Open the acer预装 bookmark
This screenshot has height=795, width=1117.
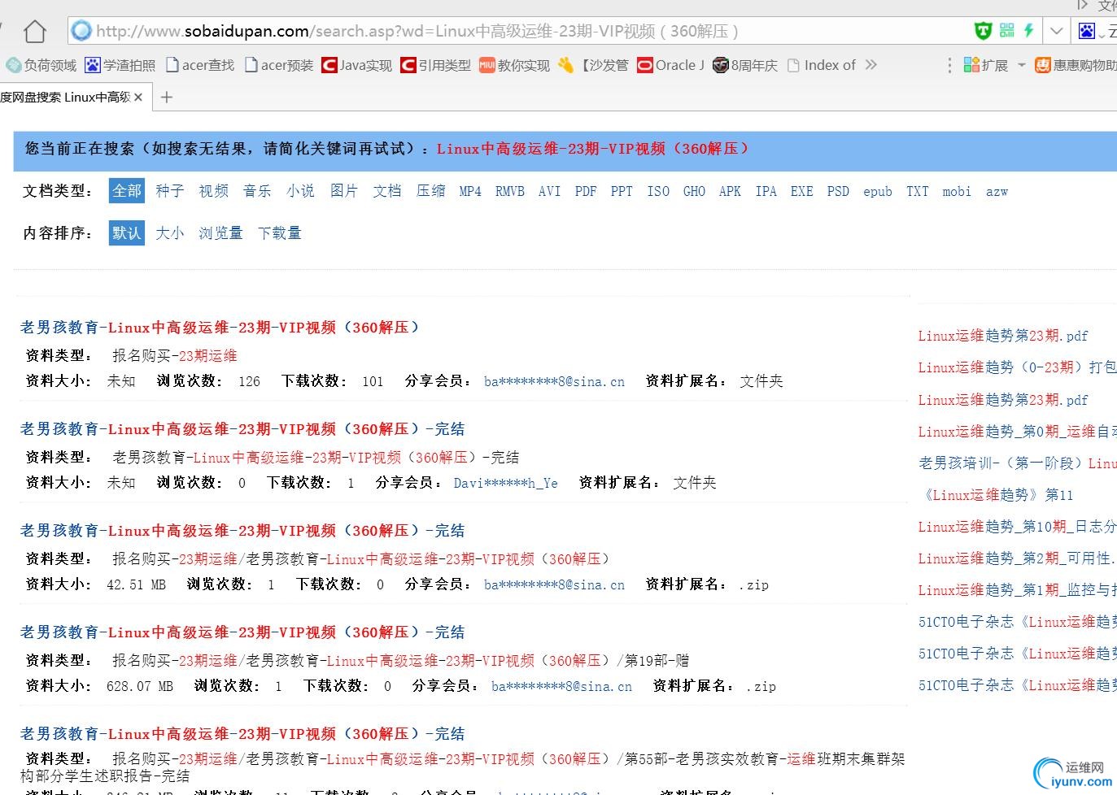279,65
